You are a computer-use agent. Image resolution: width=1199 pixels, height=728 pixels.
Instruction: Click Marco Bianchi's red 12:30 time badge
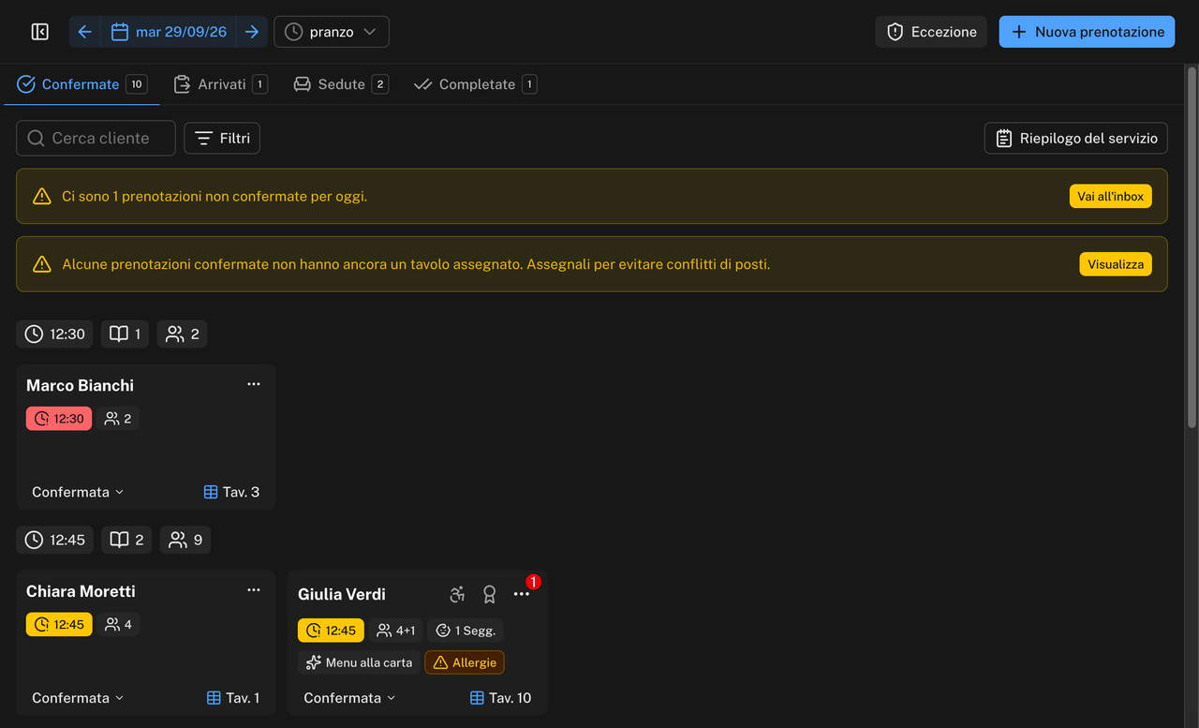59,419
